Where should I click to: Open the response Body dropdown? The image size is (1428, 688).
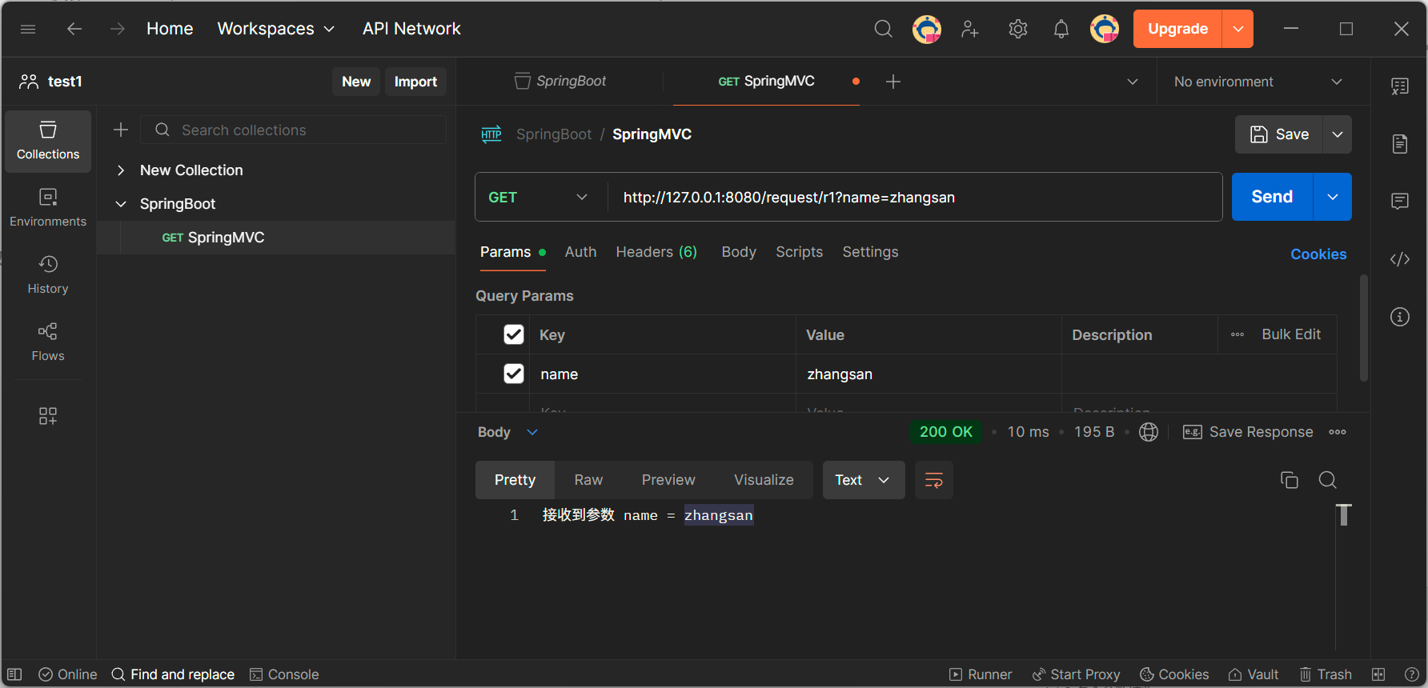point(508,432)
